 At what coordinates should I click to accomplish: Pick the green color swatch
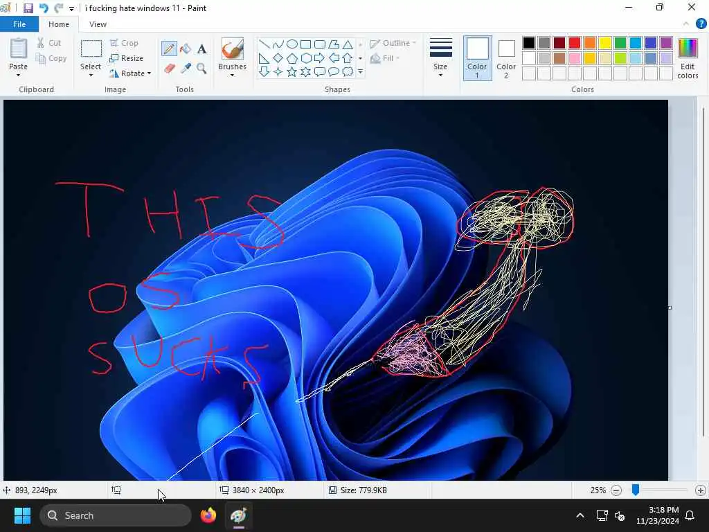coord(620,43)
